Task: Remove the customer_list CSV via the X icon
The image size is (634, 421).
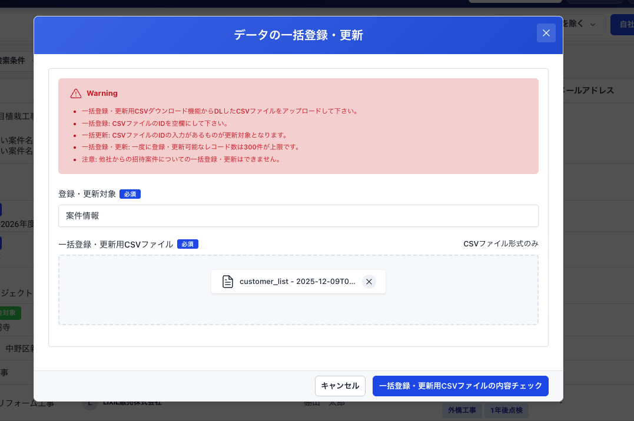Action: pos(369,282)
